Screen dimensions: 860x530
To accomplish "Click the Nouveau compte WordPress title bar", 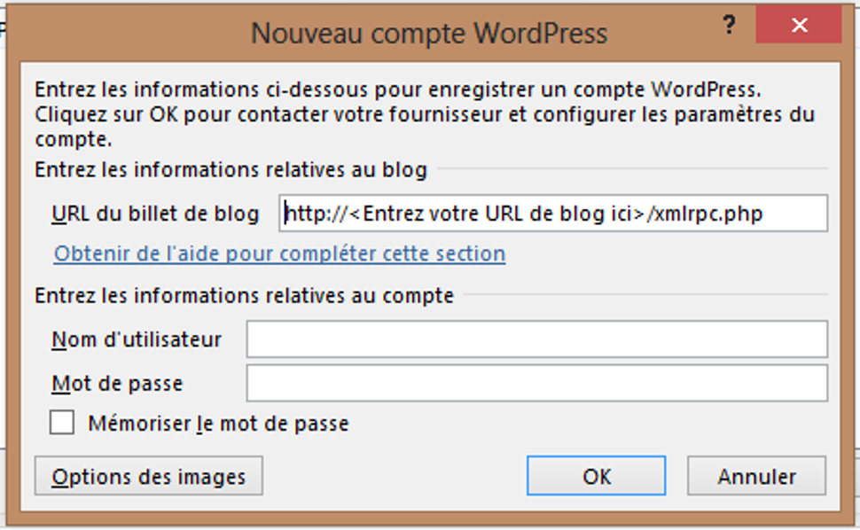I will point(429,33).
